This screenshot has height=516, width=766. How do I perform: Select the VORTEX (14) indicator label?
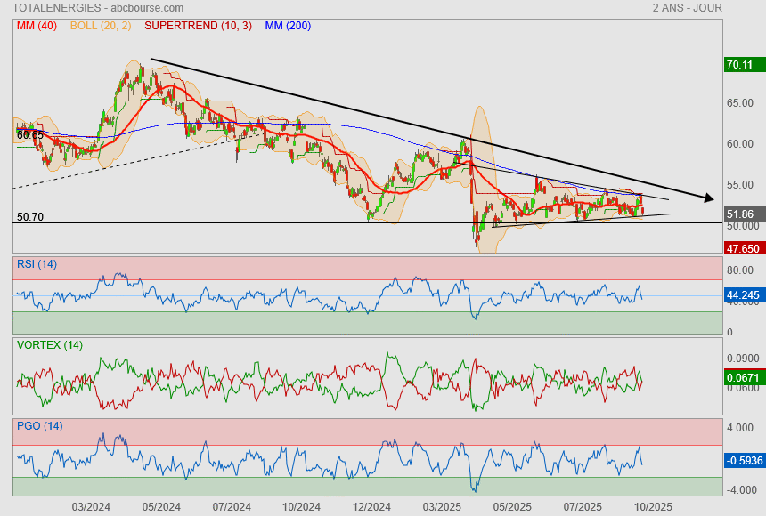coord(50,344)
